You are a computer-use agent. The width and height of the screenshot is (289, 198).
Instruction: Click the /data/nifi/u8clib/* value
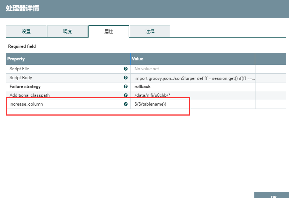tap(153, 95)
